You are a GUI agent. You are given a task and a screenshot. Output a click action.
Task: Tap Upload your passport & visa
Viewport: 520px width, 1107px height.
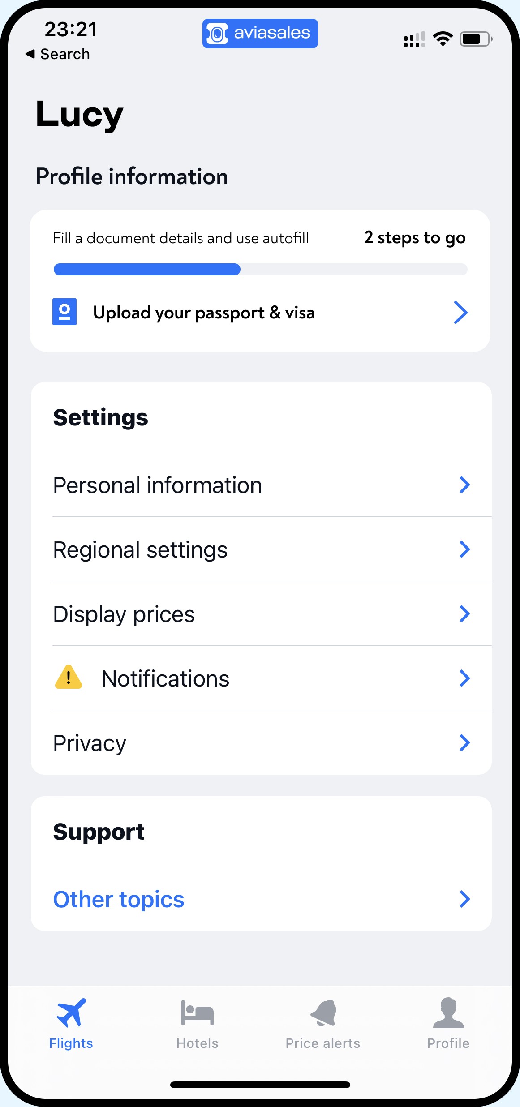click(x=204, y=313)
